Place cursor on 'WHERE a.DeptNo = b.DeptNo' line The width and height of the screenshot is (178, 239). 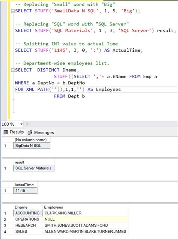point(50,83)
